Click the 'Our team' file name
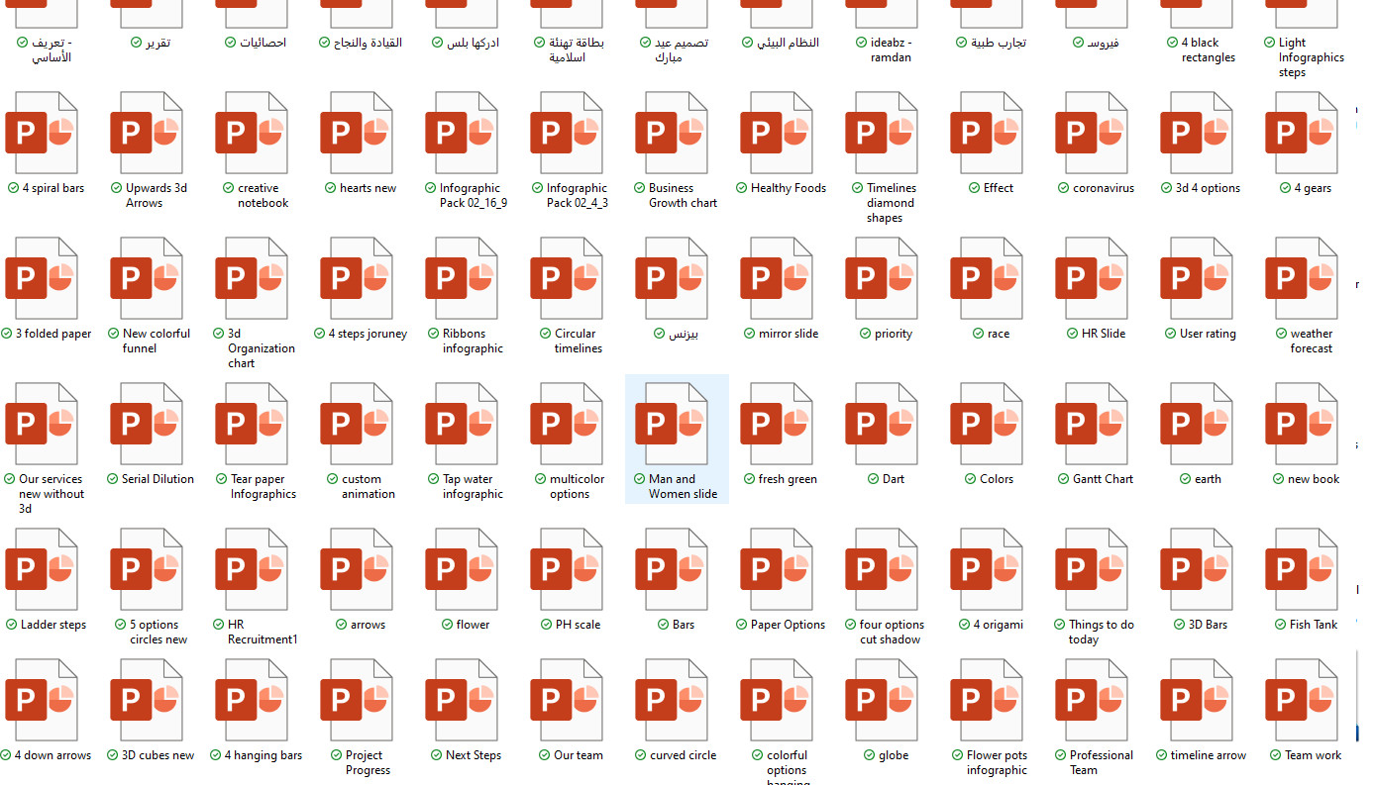This screenshot has width=1373, height=785. pos(578,755)
